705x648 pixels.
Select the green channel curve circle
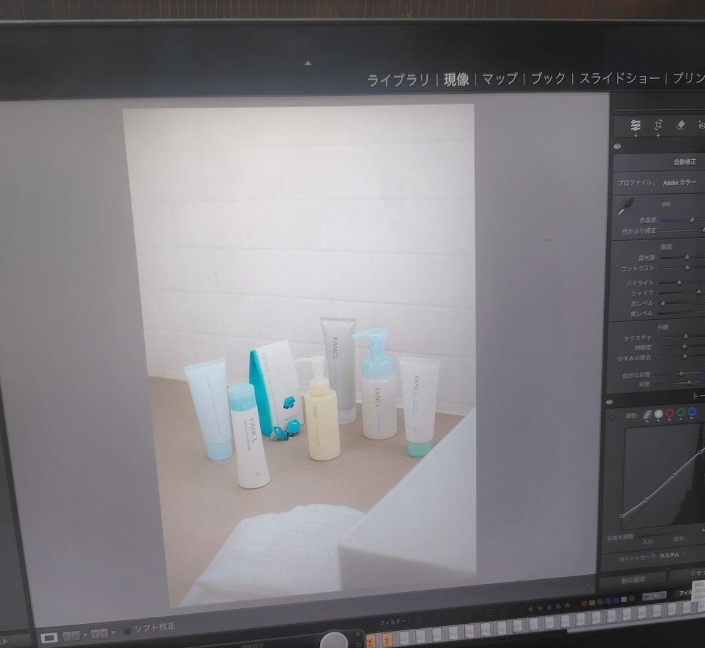[681, 412]
